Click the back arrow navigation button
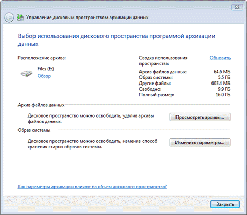The width and height of the screenshot is (247, 215). pos(9,18)
